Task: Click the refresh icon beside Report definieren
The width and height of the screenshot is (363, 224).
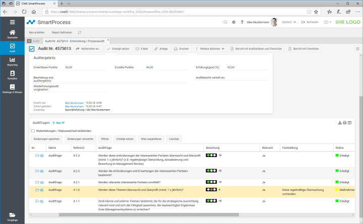Action: click(x=80, y=33)
